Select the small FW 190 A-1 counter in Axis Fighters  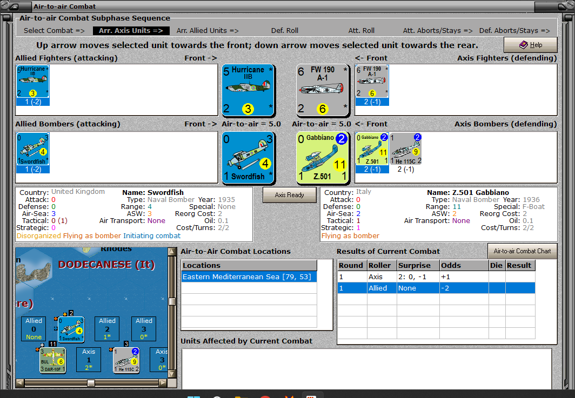[x=372, y=82]
